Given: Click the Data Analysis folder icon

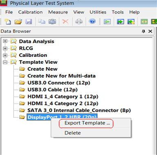Looking at the screenshot, I should (13, 41).
